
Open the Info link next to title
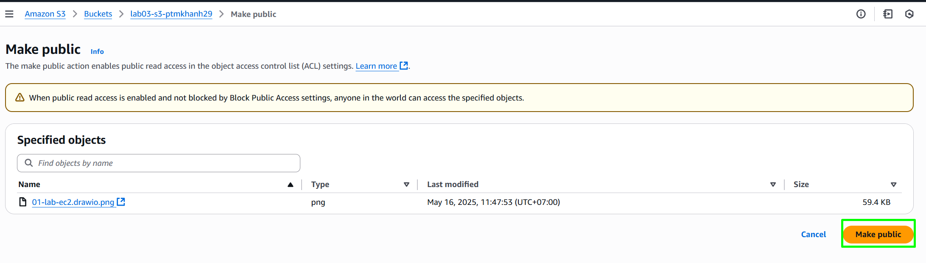(x=97, y=51)
